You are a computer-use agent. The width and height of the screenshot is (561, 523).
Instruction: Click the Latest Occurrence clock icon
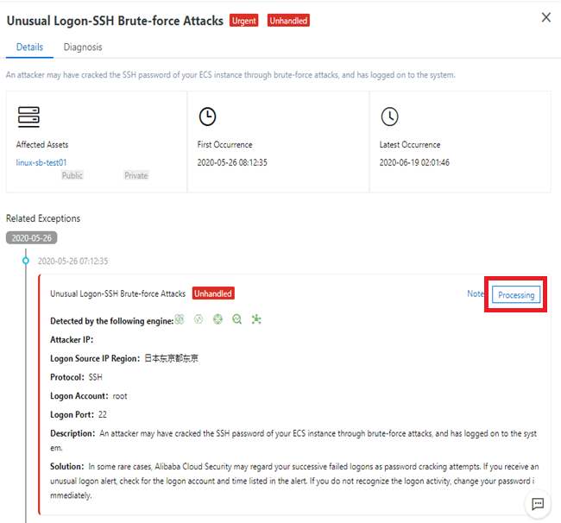(x=389, y=117)
